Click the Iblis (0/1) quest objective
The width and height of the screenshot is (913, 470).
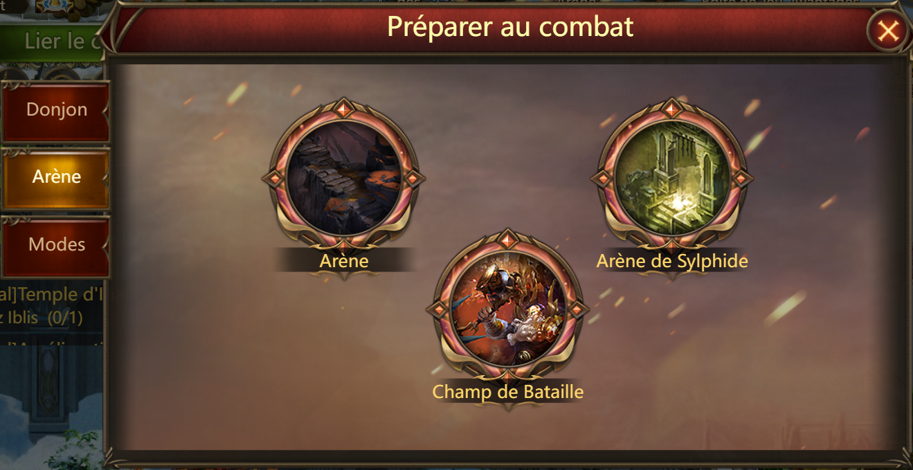tap(44, 318)
